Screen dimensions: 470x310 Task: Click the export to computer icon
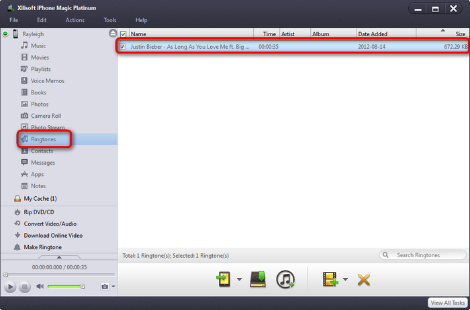pyautogui.click(x=258, y=279)
